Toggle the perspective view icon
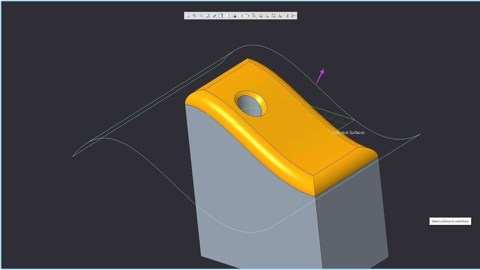 click(x=247, y=16)
